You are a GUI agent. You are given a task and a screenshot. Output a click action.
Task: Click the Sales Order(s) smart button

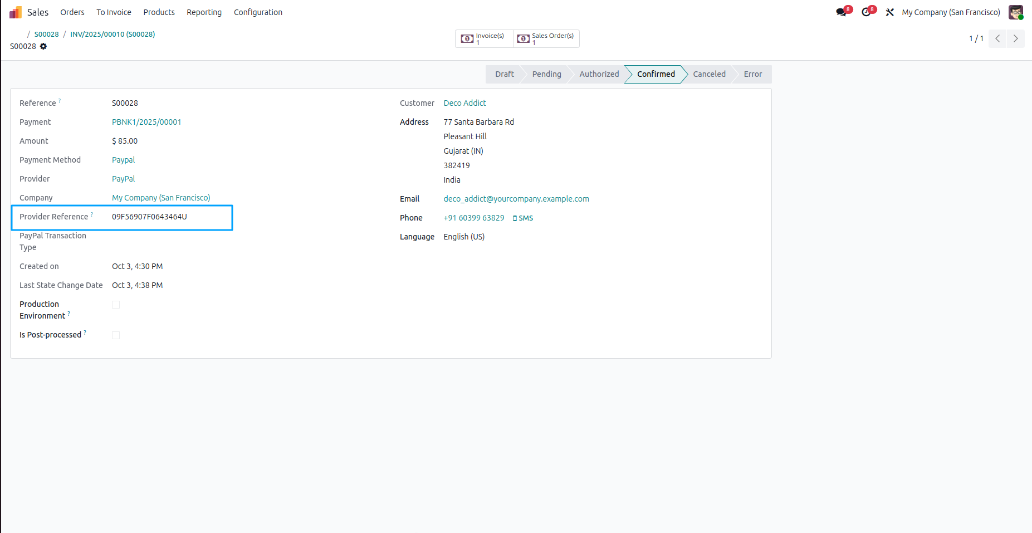click(x=546, y=38)
